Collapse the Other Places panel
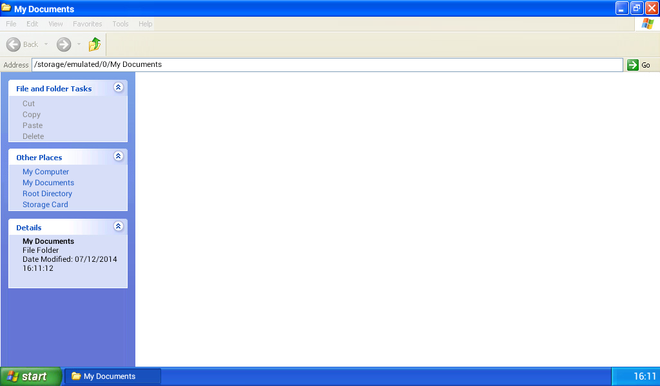660x386 pixels. pyautogui.click(x=118, y=156)
